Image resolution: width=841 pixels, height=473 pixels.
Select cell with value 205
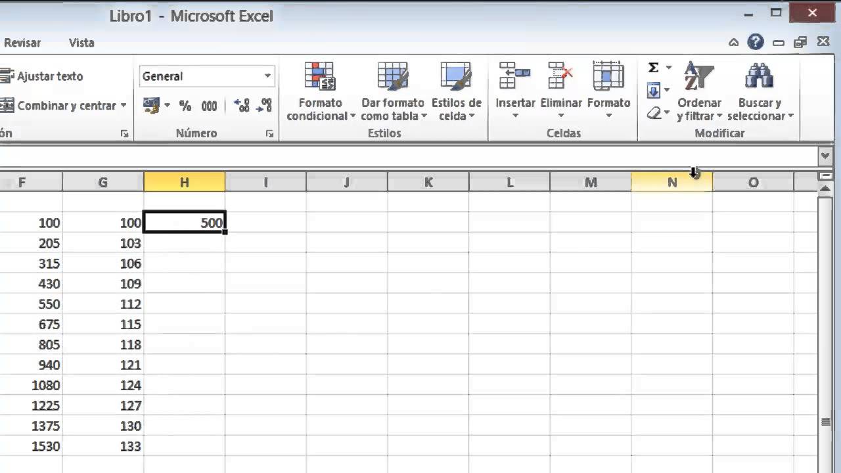(31, 243)
